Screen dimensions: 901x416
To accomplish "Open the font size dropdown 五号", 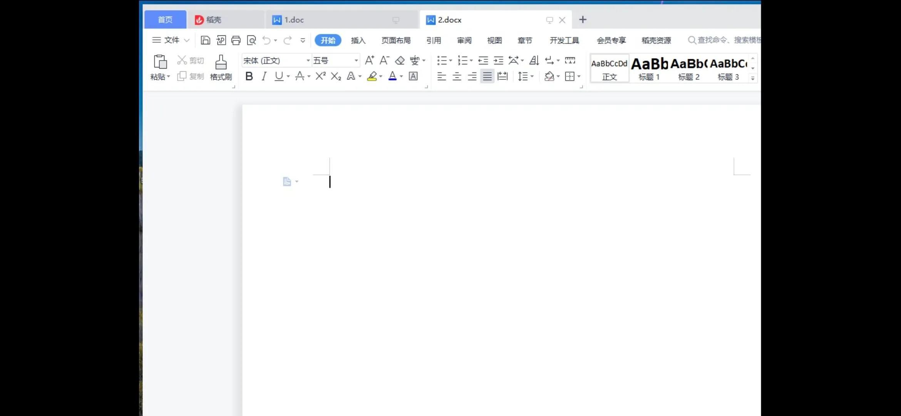I will (x=356, y=60).
